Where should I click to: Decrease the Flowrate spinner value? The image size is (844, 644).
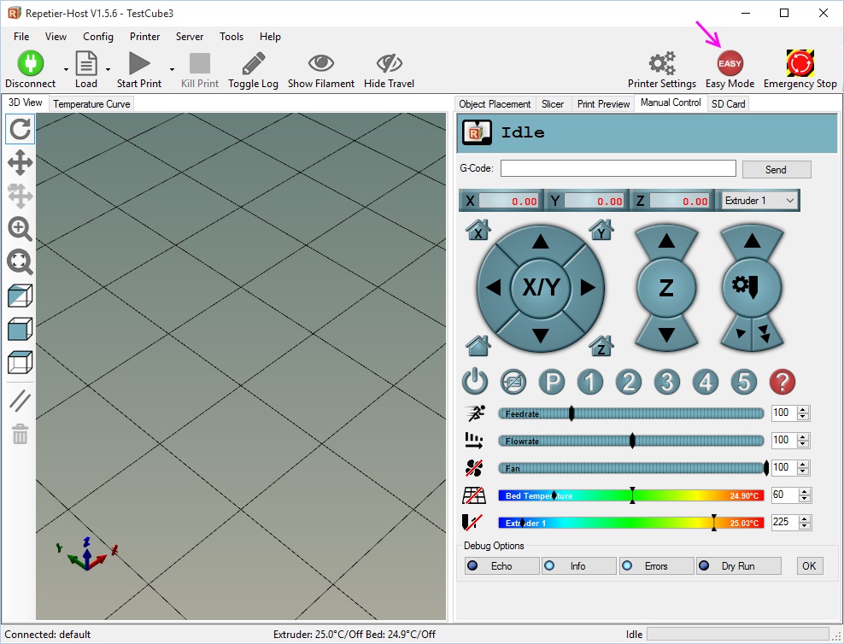point(803,444)
